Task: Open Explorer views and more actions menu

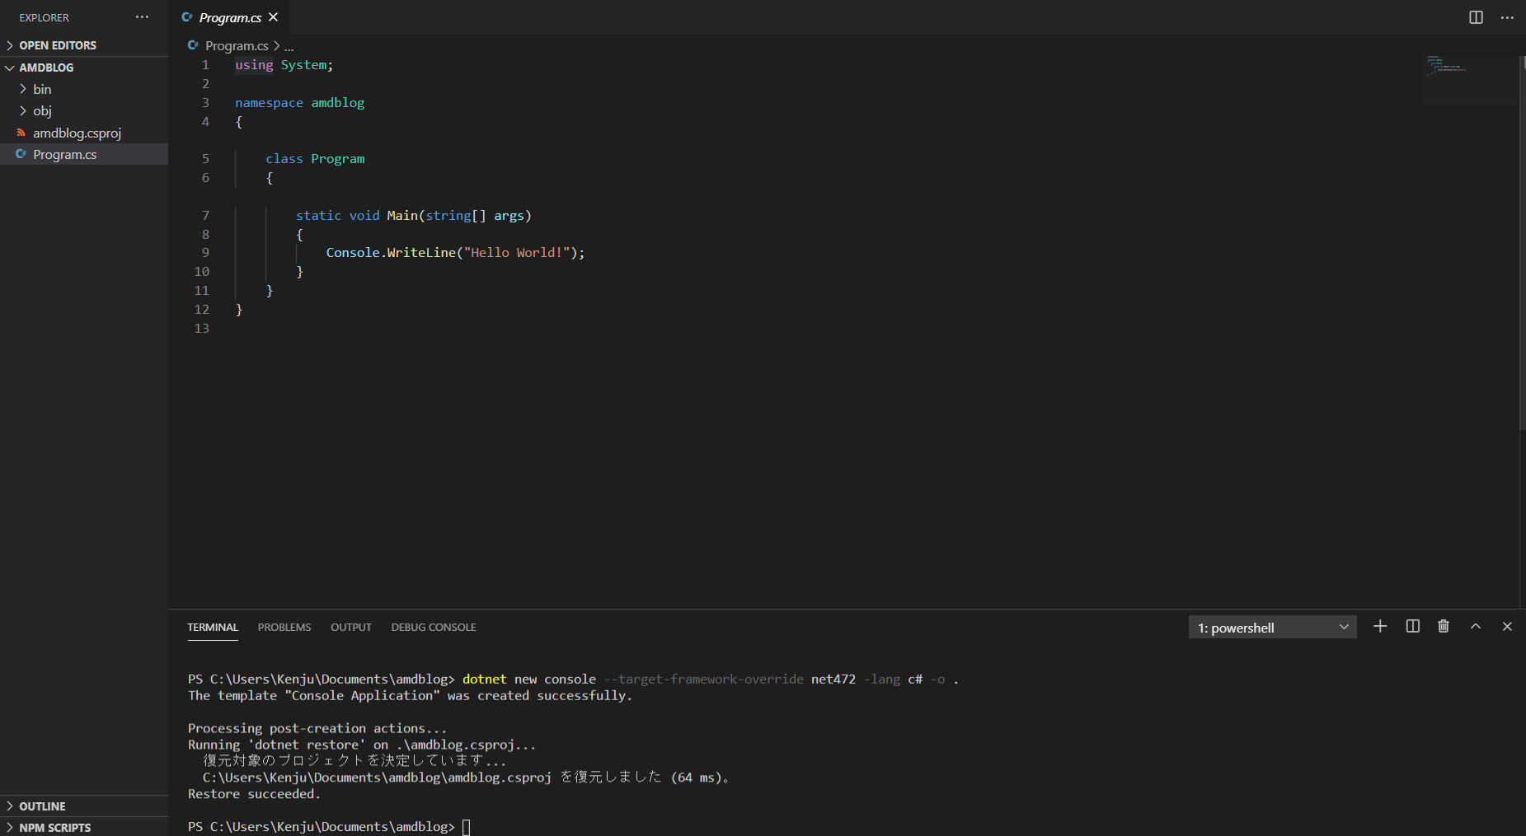Action: (142, 17)
